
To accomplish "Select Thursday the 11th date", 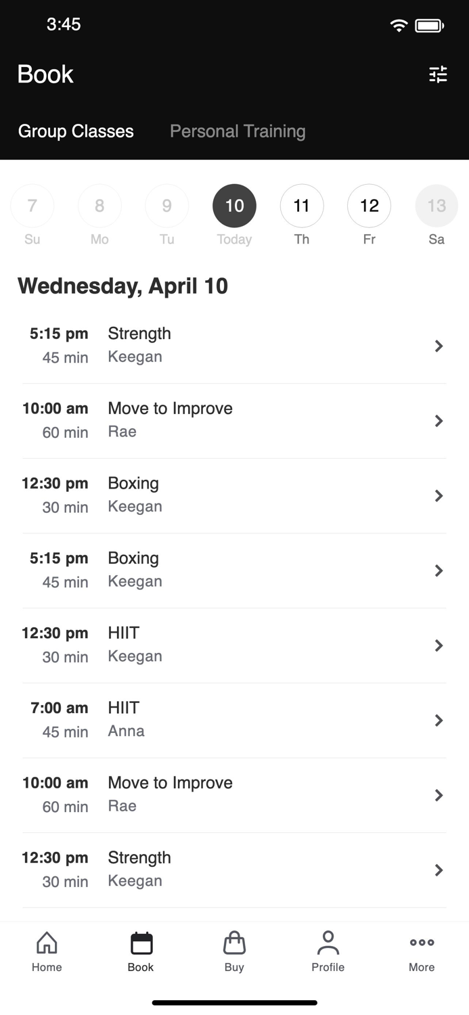I will (302, 206).
